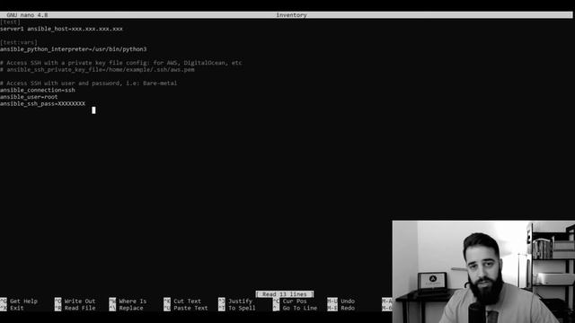The image size is (575, 323).
Task: Click the '# ansible_ssh_private_key_file' comment line
Action: (x=97, y=70)
